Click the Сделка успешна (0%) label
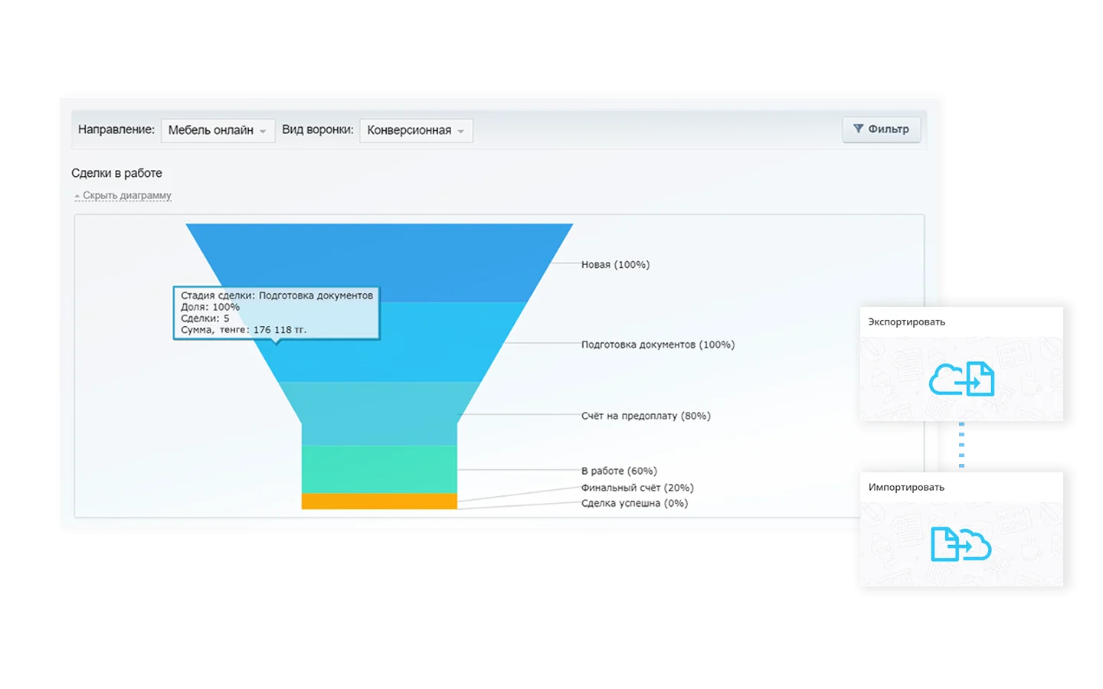1103x689 pixels. tap(634, 504)
